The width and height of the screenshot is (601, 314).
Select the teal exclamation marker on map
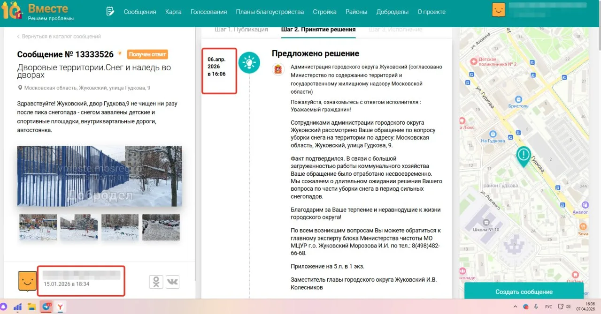coord(524,156)
